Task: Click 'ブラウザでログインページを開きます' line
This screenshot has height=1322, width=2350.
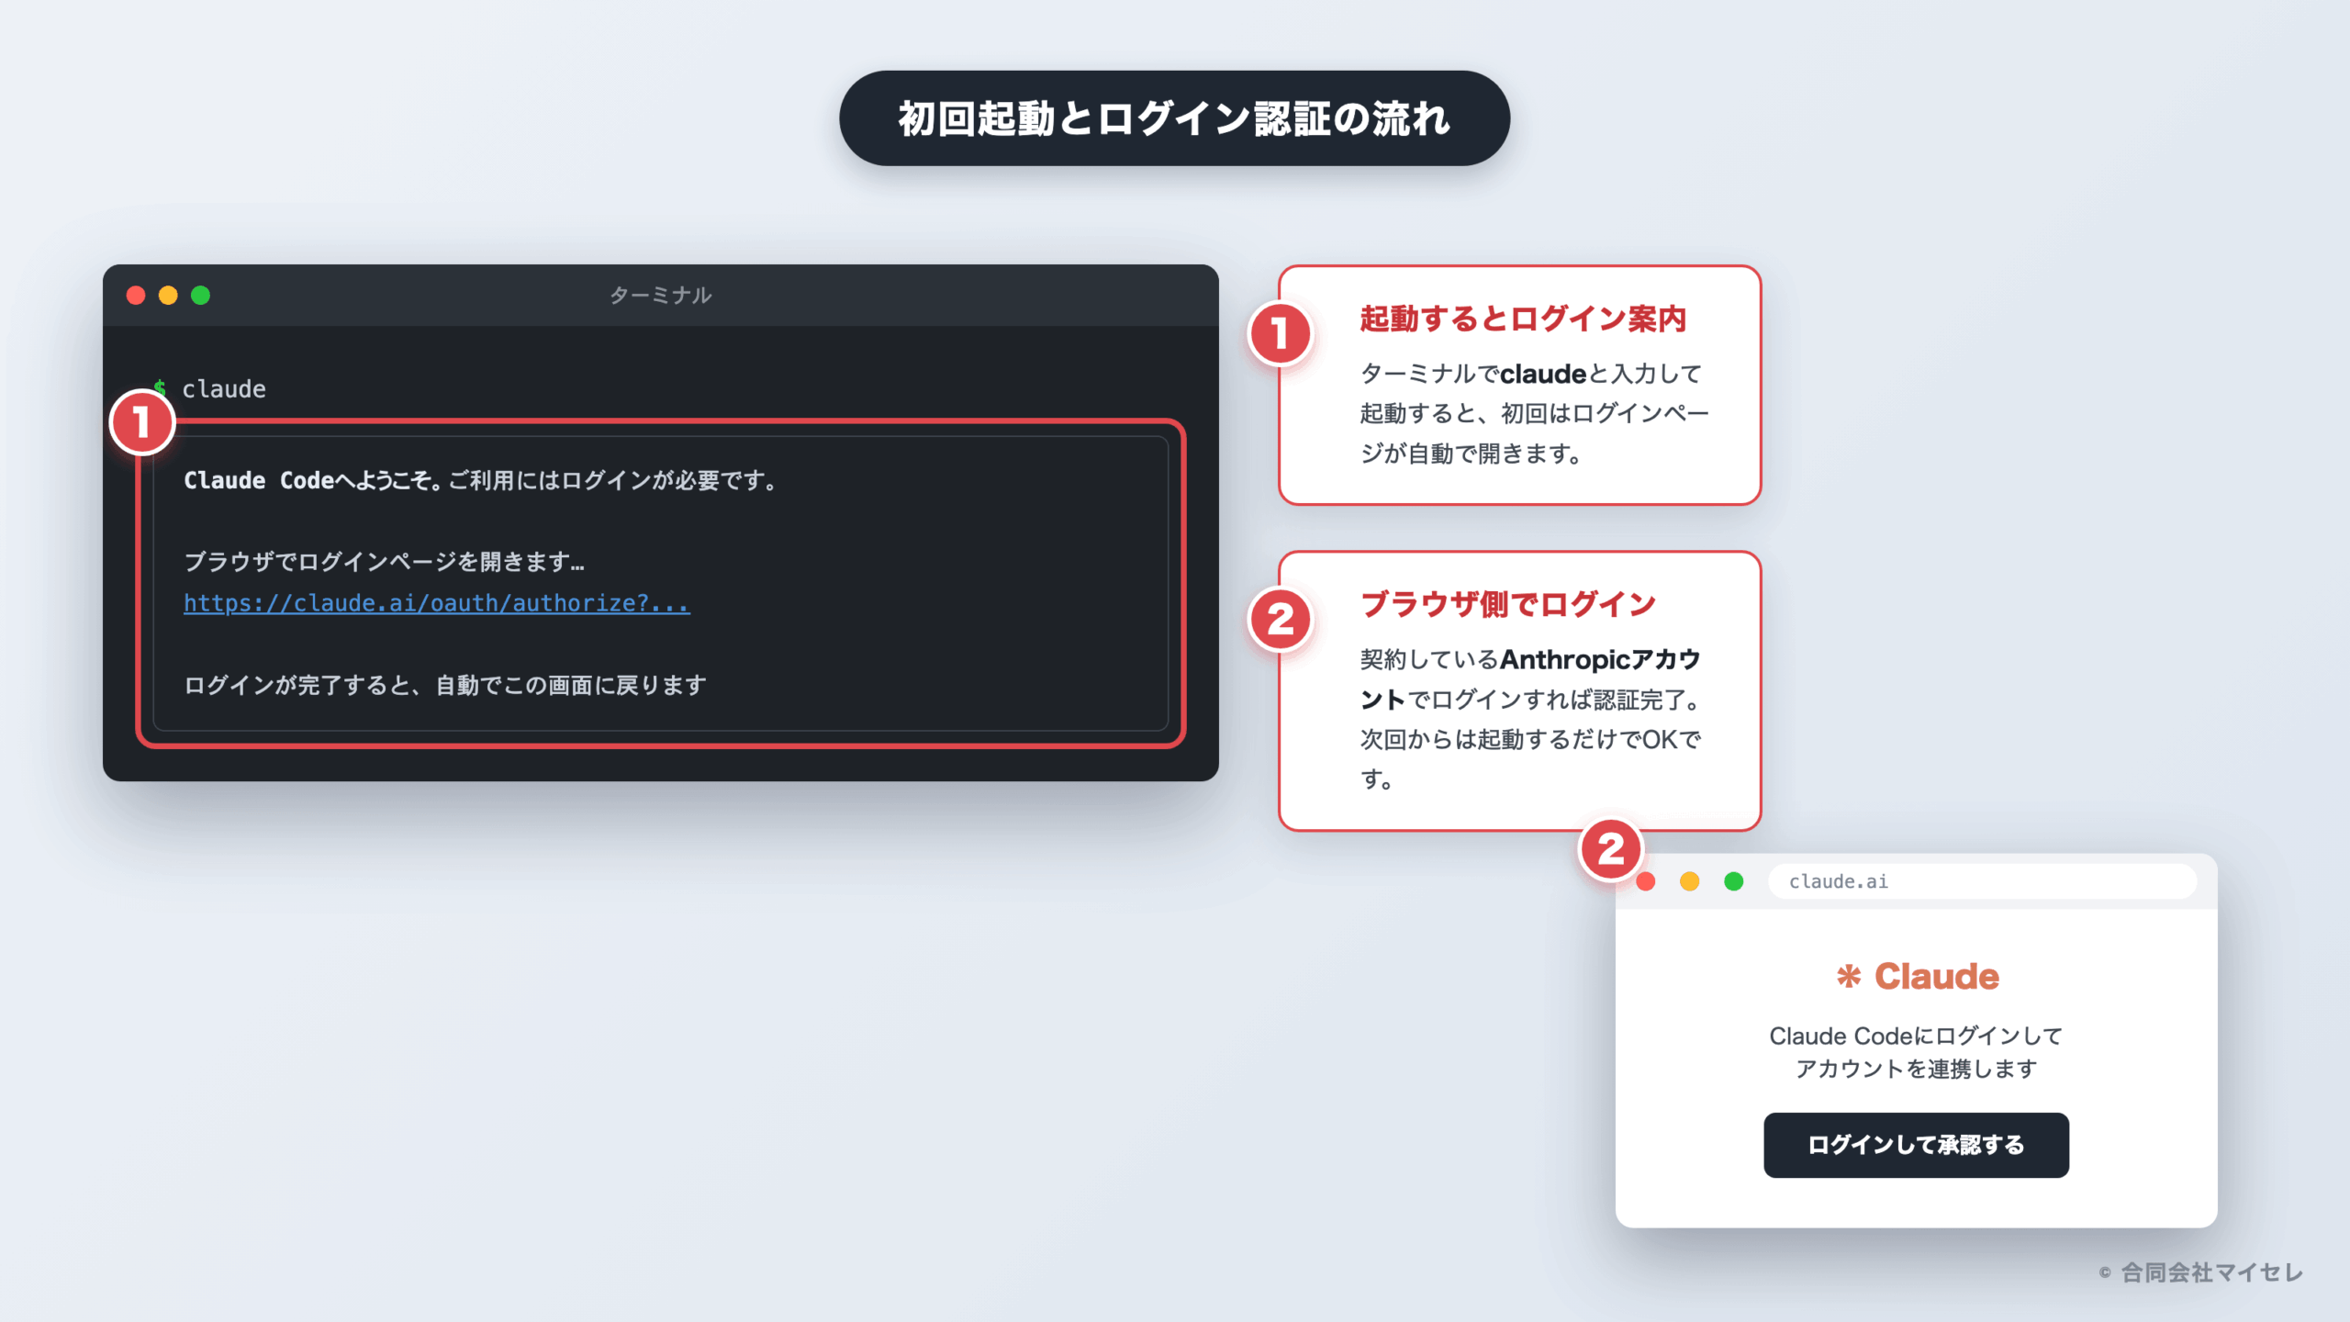Action: 384,561
